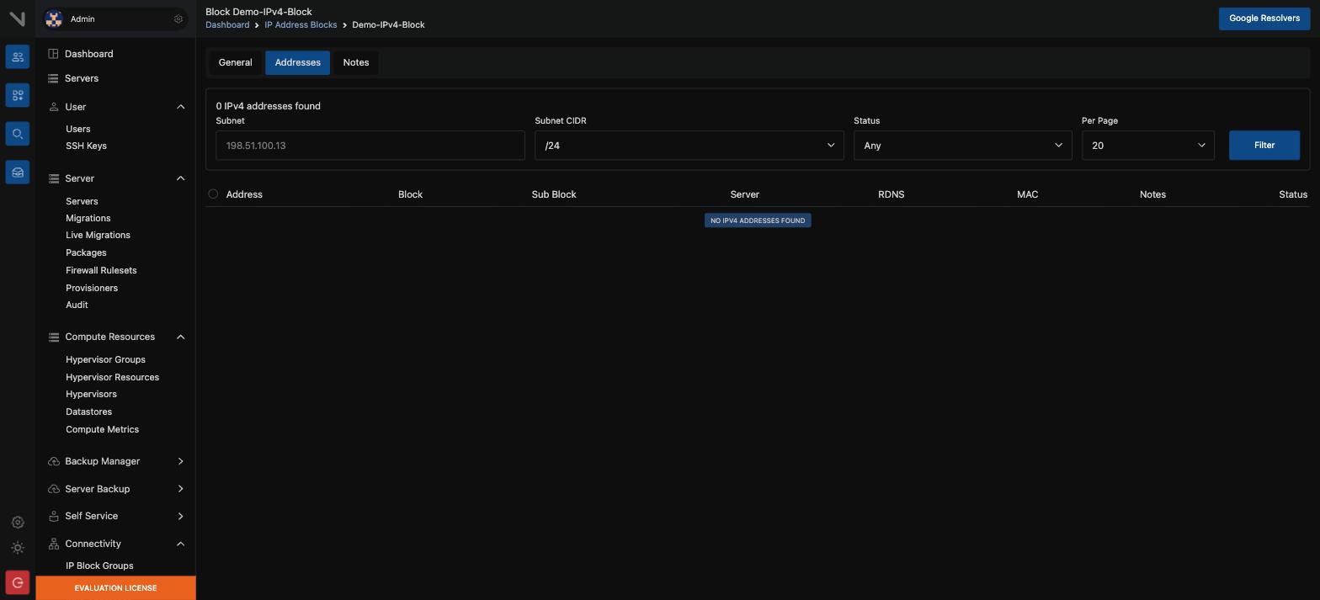Open IP Address Blocks breadcrumb link
This screenshot has height=600, width=1320.
click(x=301, y=25)
